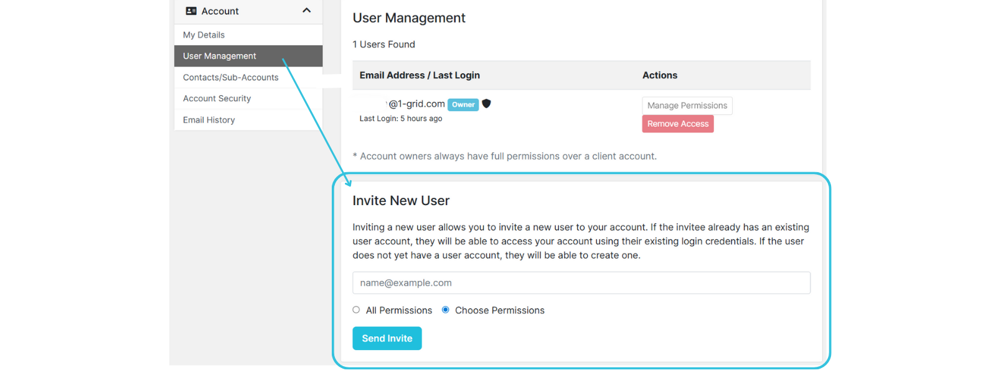Select User Management in sidebar

pyautogui.click(x=248, y=56)
